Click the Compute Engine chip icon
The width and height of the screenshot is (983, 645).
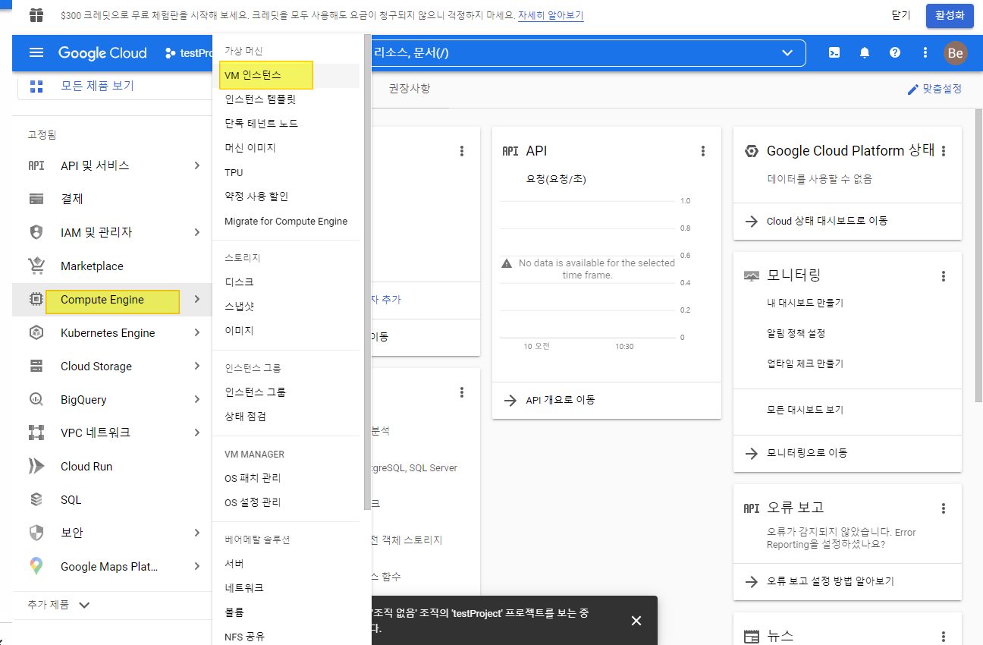36,300
